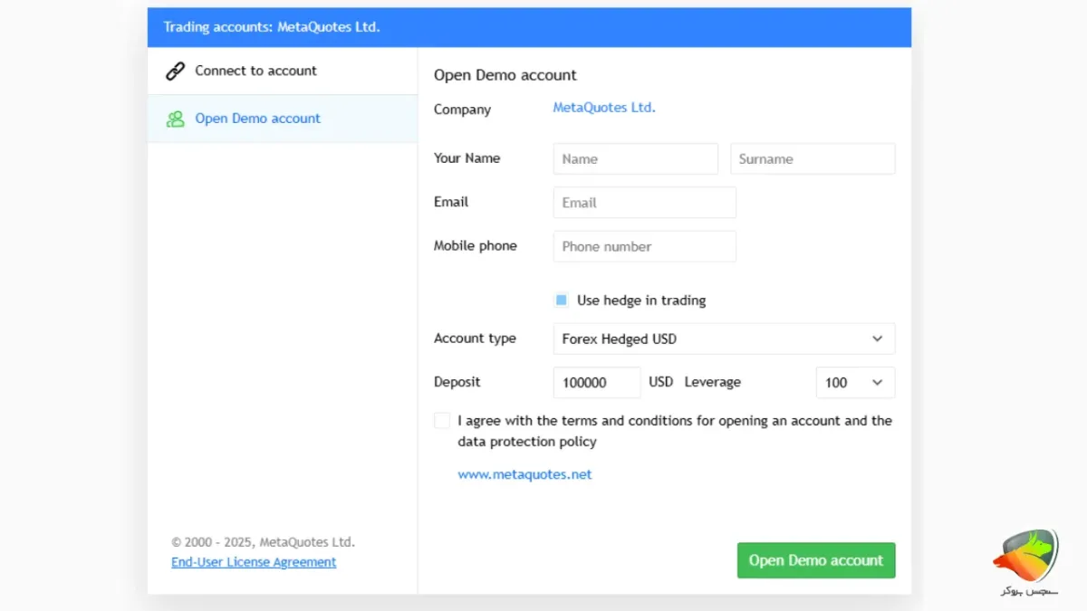Click the green users icon for Open Demo account
Image resolution: width=1087 pixels, height=611 pixels.
[x=175, y=119]
